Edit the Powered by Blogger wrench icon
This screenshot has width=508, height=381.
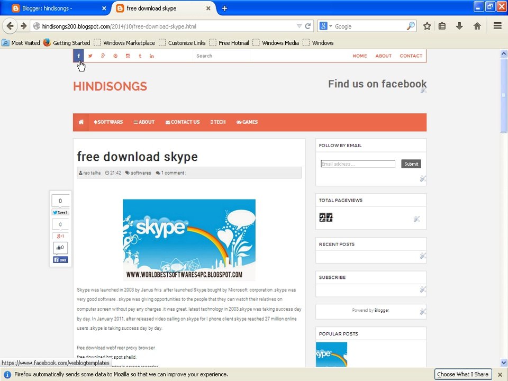click(423, 312)
